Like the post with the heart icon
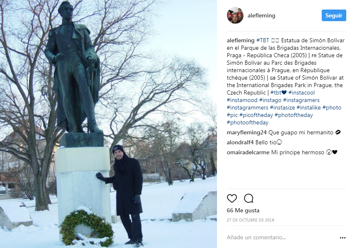Image resolution: width=355 pixels, height=248 pixels. tap(232, 199)
